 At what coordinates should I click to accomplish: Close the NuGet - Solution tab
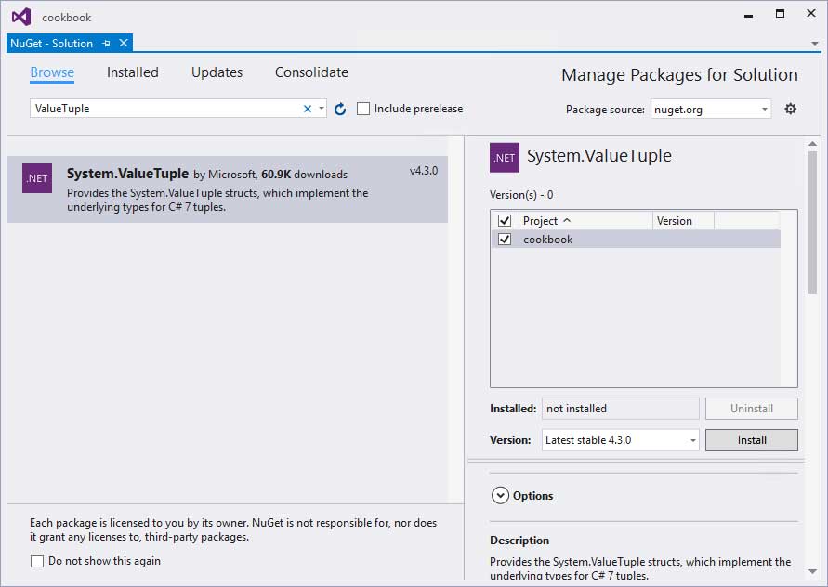tap(124, 44)
